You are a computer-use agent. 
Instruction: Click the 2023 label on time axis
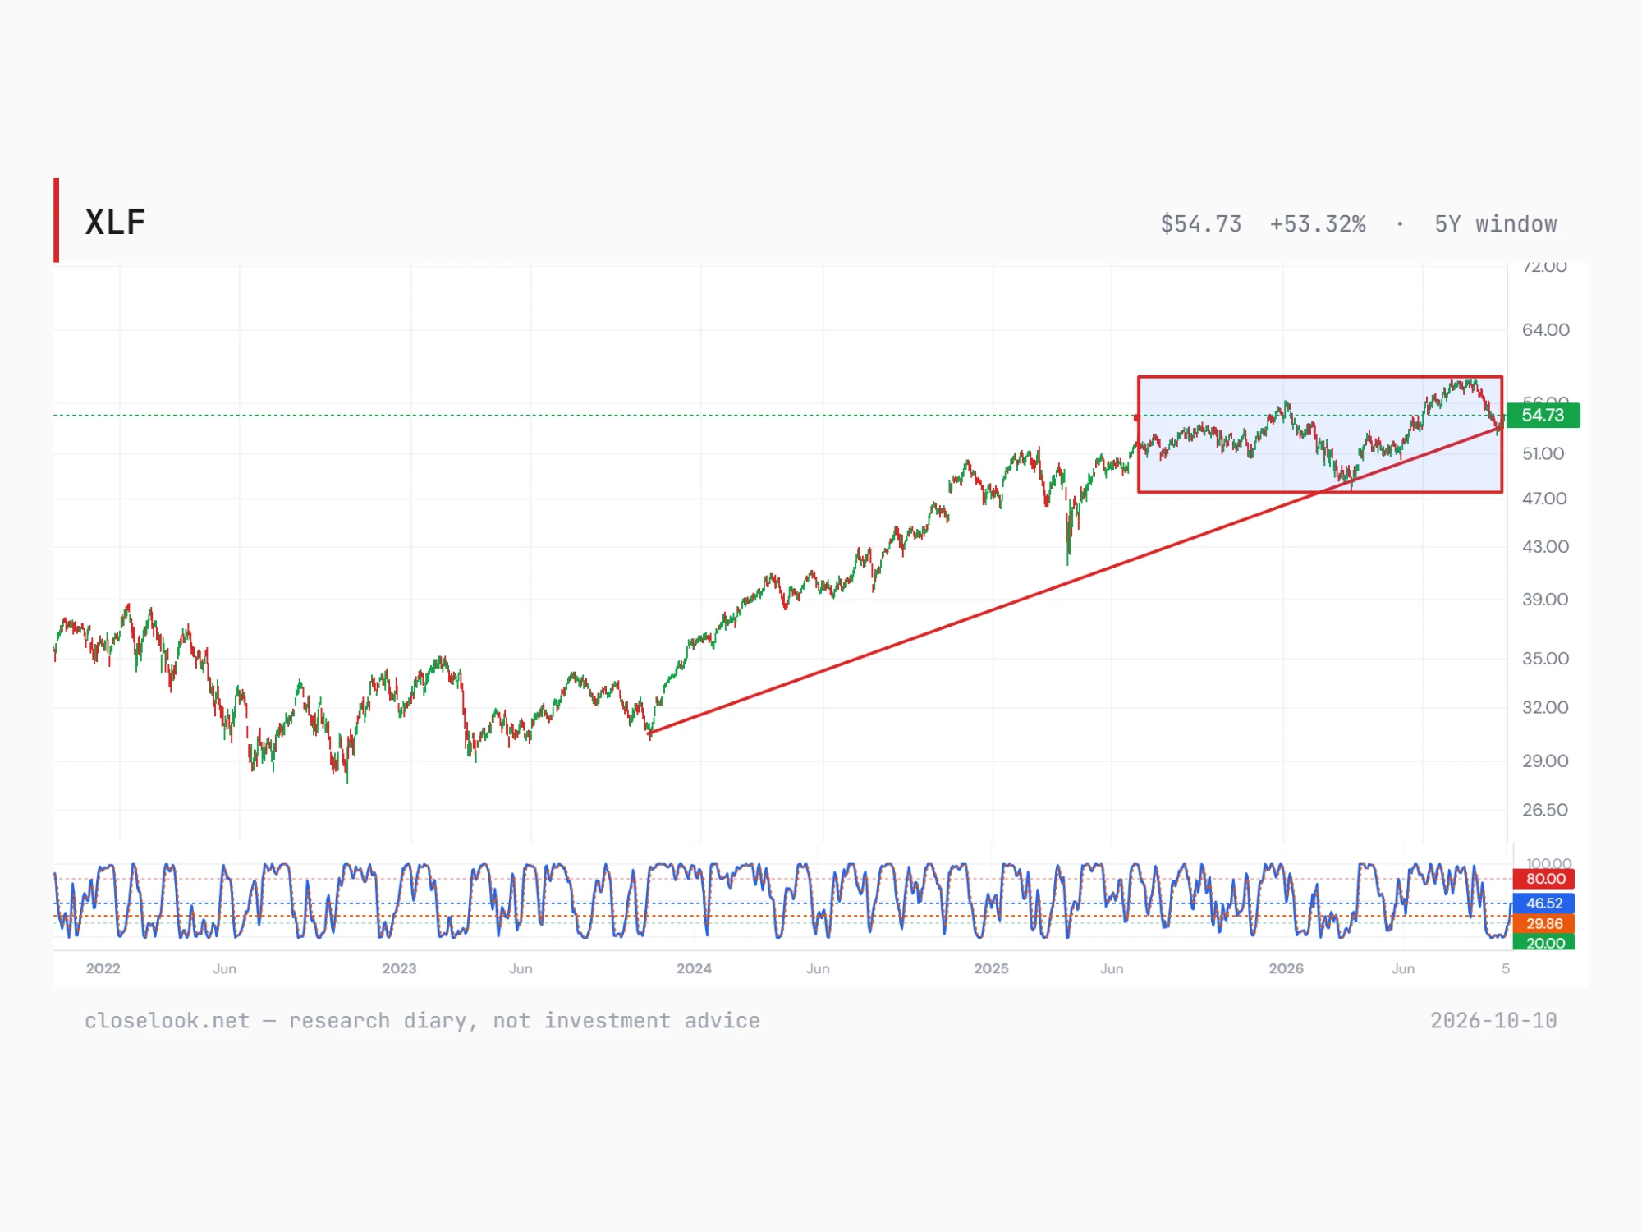click(399, 969)
